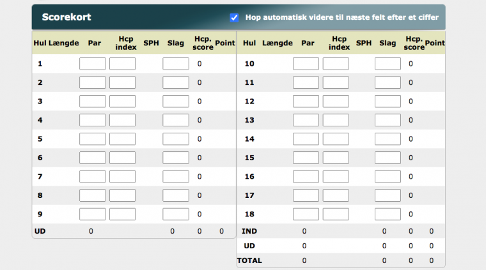Click the Slag field for hole 1
Image resolution: width=486 pixels, height=270 pixels.
tap(175, 64)
